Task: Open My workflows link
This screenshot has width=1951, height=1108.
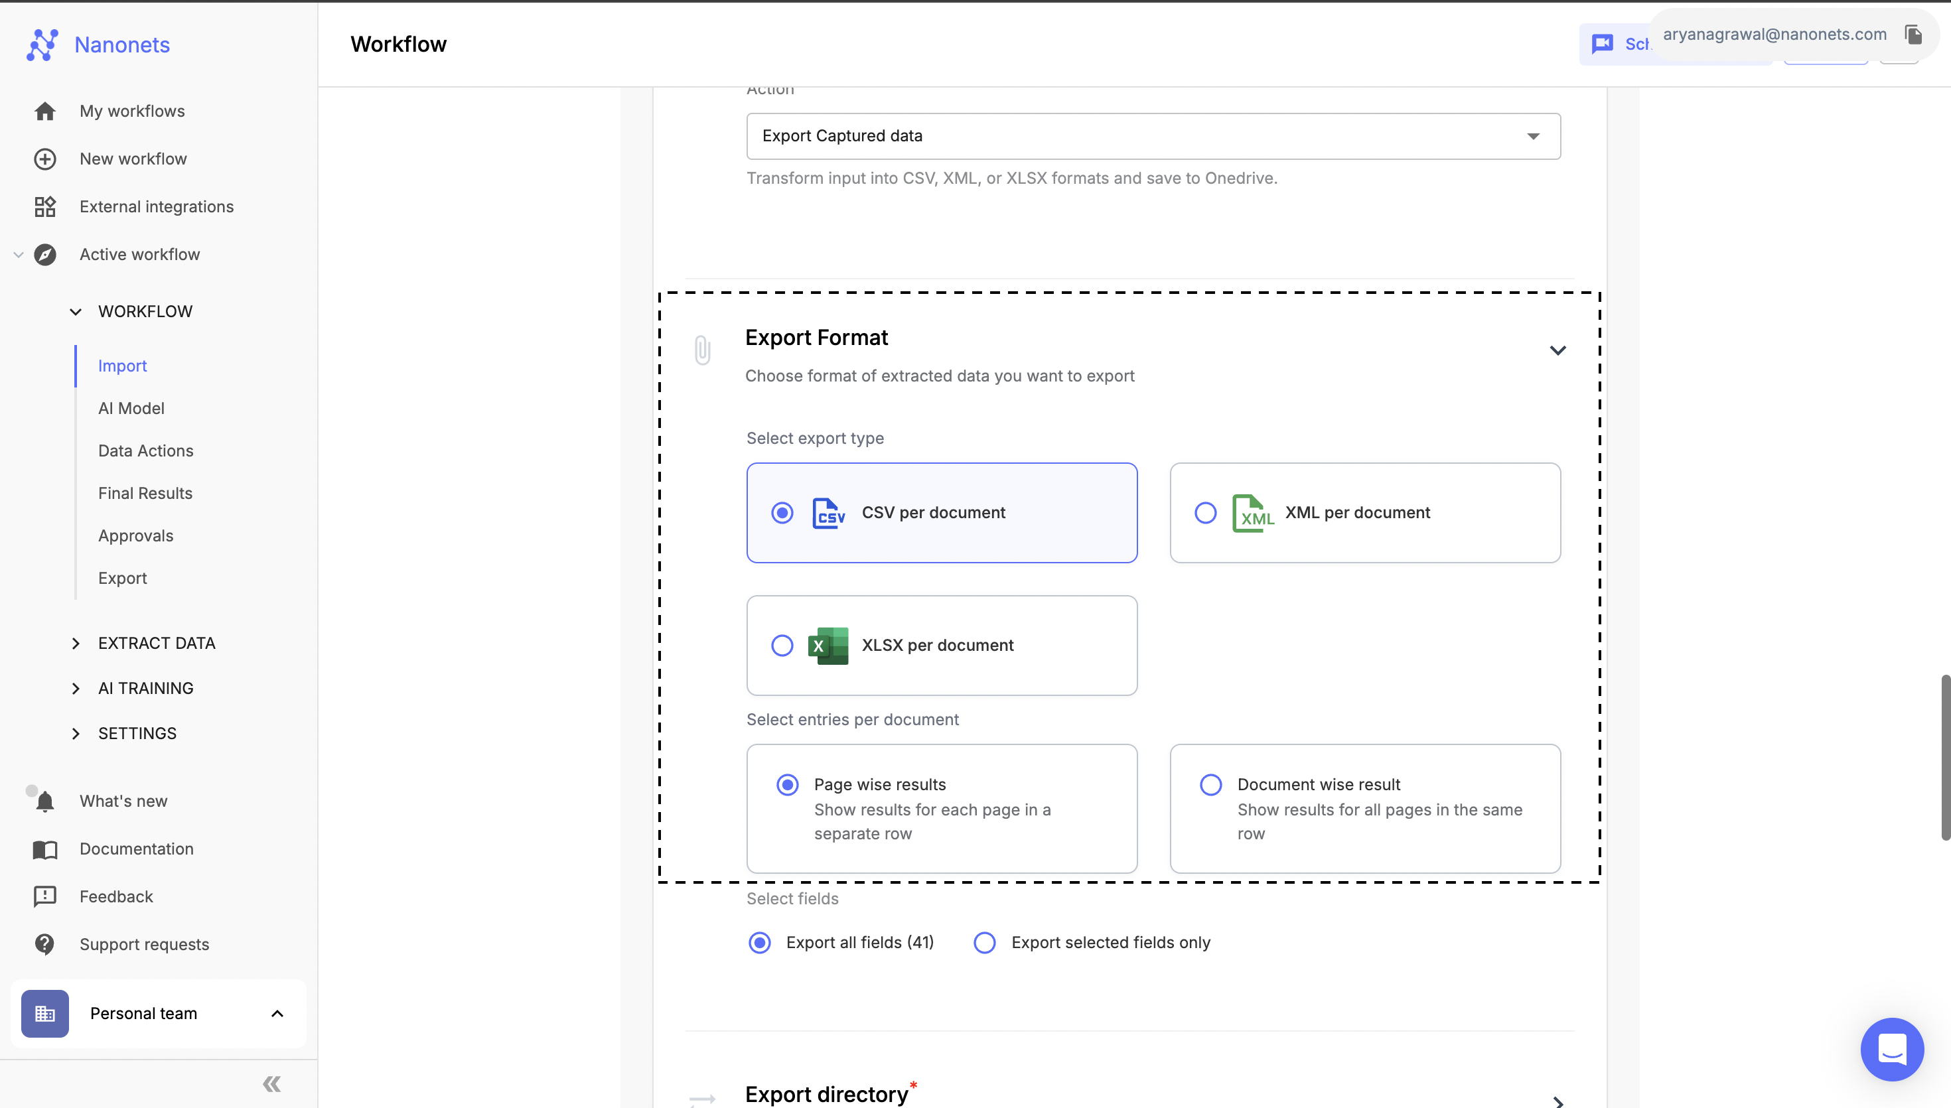Action: tap(133, 111)
